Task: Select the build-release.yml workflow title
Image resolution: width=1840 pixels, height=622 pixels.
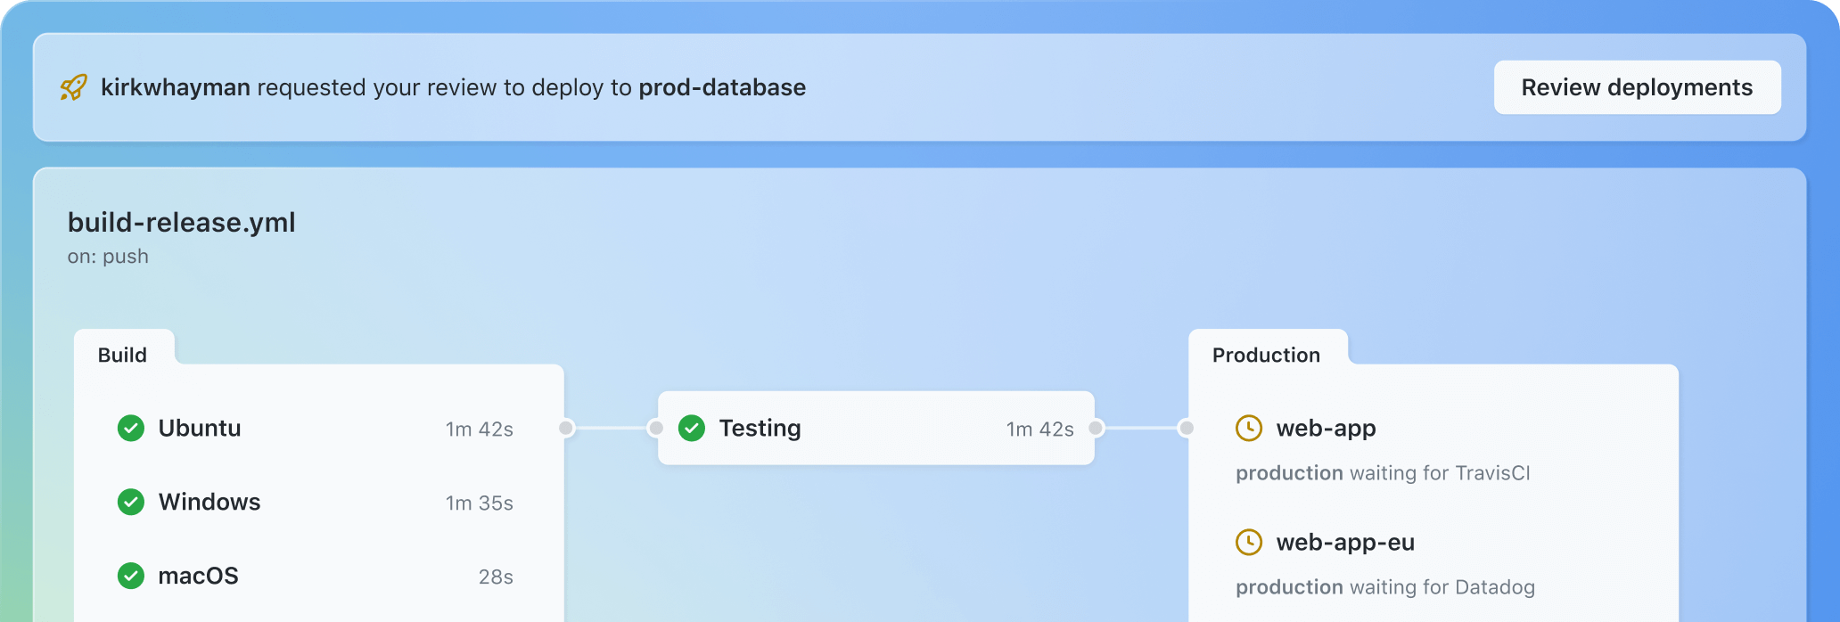Action: (x=182, y=223)
